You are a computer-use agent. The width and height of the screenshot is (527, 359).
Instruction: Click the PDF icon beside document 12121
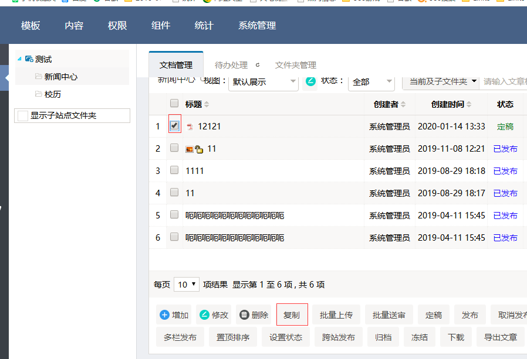[x=190, y=126]
